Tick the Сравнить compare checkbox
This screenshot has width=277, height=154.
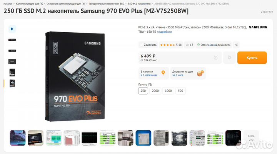(x=142, y=45)
